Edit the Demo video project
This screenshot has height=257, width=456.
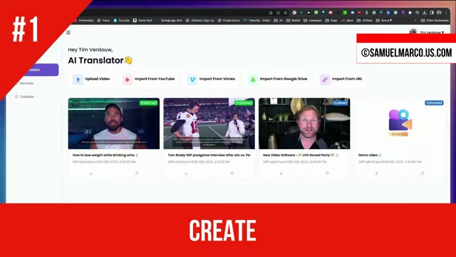click(x=377, y=173)
